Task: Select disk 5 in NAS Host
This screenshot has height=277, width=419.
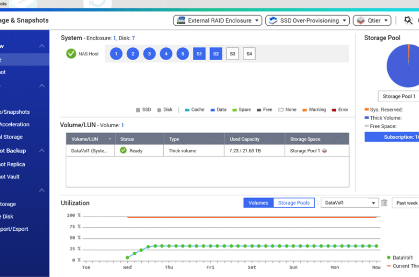Action: (183, 54)
